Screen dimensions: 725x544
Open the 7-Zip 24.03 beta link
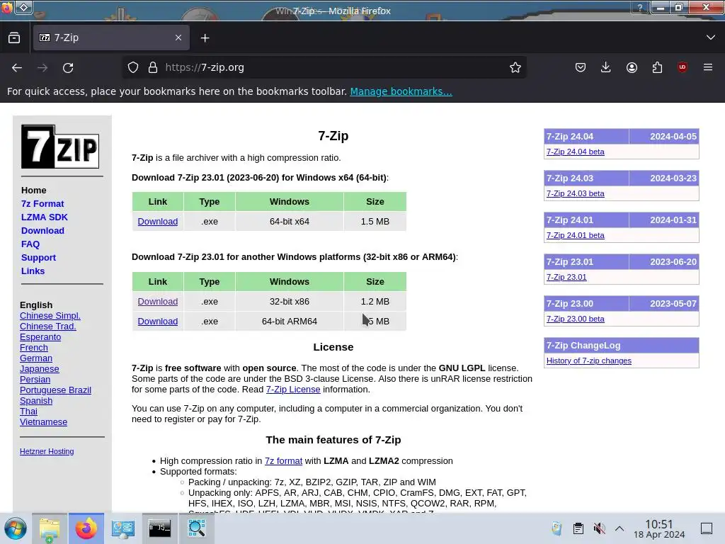coord(575,193)
